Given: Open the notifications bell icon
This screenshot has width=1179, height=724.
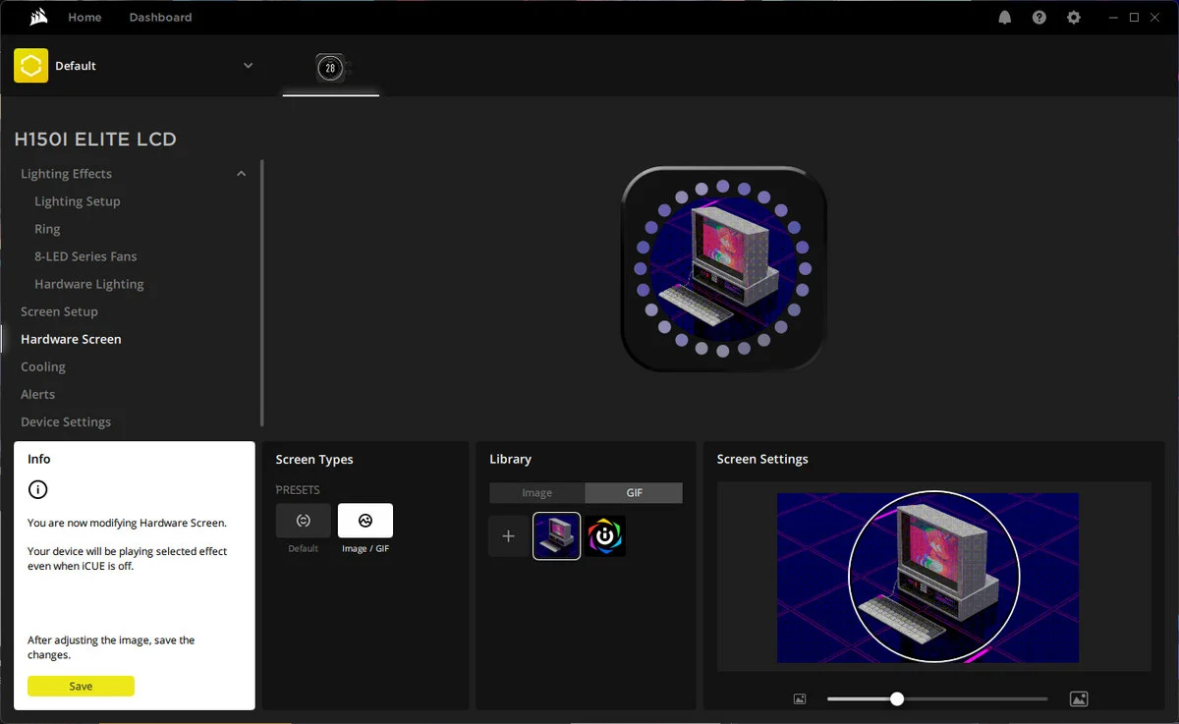Looking at the screenshot, I should [x=1004, y=18].
